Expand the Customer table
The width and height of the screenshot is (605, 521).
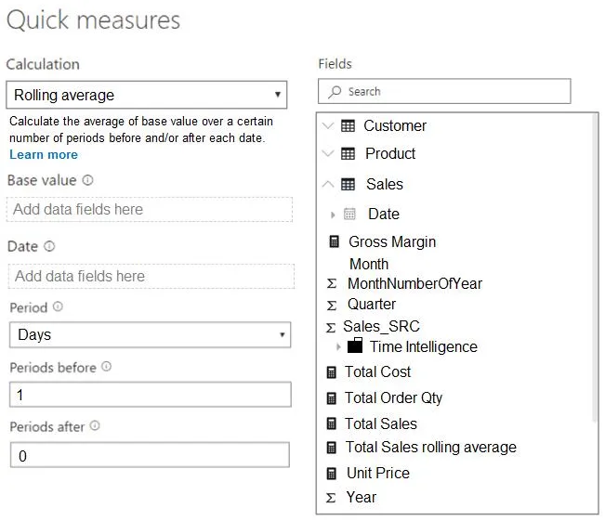[326, 125]
